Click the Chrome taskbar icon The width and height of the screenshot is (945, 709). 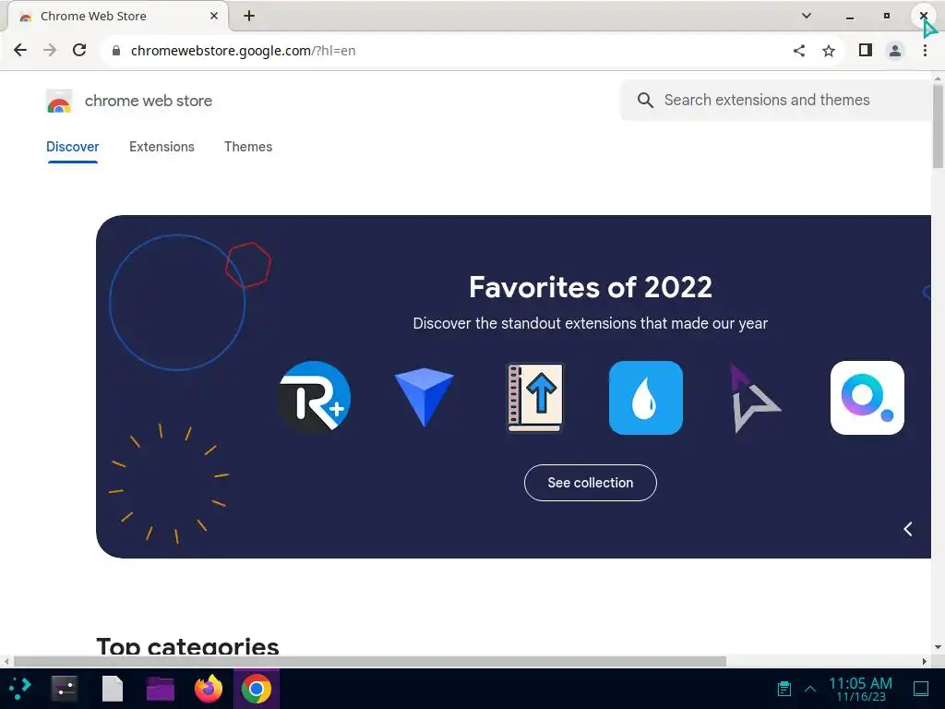pyautogui.click(x=257, y=689)
